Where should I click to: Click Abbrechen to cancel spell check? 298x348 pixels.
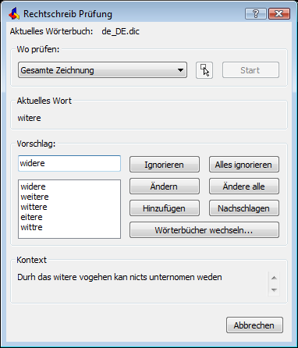coord(254,325)
